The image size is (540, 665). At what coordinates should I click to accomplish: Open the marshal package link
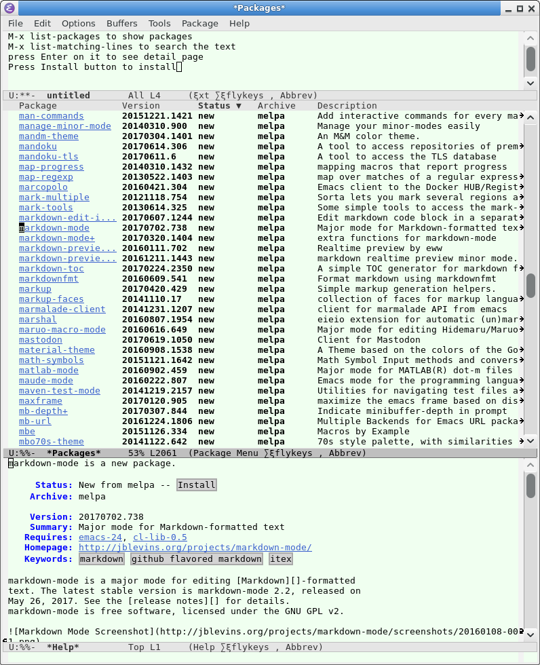(x=38, y=320)
